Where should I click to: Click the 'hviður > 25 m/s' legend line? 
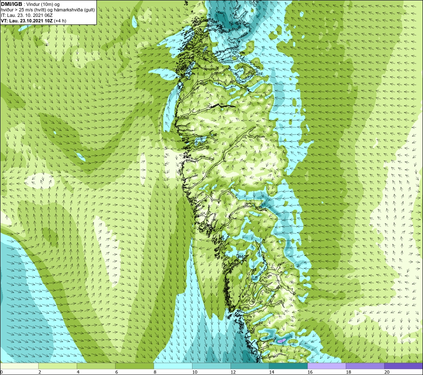click(x=48, y=10)
